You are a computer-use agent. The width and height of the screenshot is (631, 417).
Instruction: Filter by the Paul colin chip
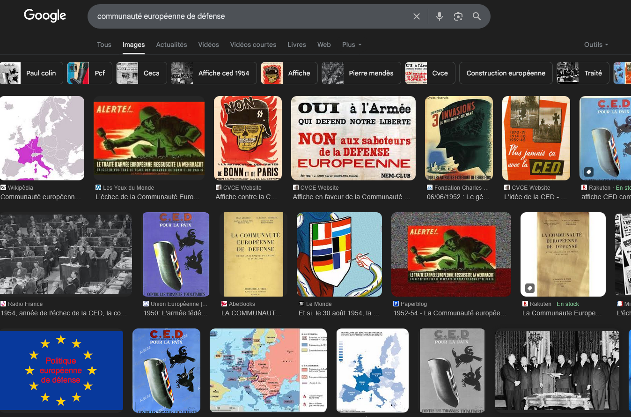click(x=31, y=73)
